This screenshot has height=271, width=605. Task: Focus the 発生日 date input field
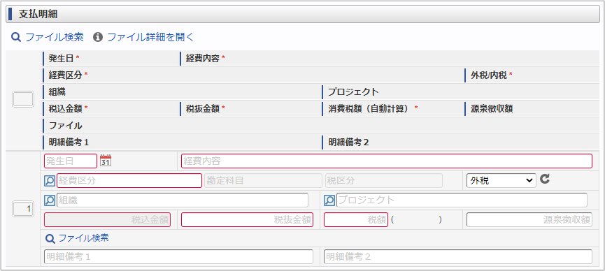(71, 161)
